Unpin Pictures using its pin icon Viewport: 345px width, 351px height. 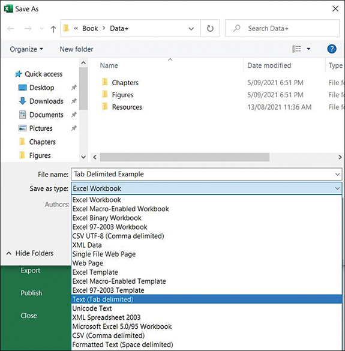(x=74, y=128)
